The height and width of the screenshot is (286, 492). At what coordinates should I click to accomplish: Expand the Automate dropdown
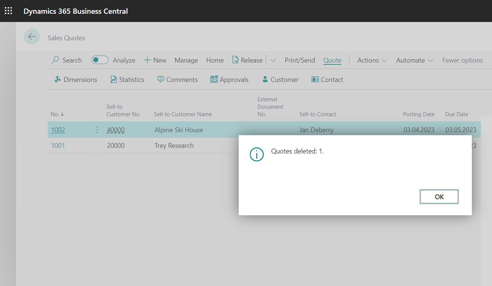coord(414,60)
